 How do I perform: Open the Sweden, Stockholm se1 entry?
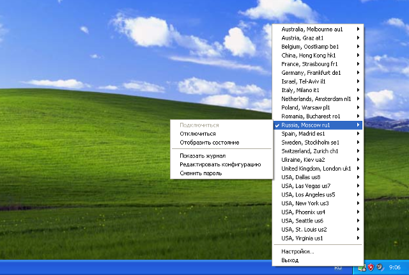pos(318,142)
